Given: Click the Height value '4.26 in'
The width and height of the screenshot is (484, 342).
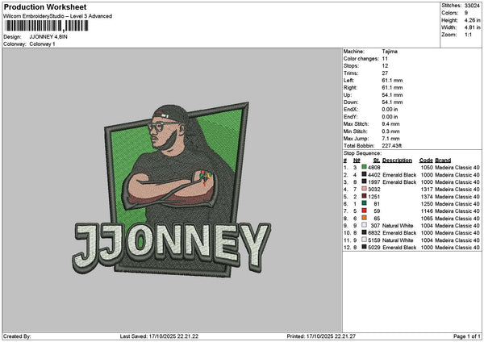Looking at the screenshot, I should [472, 20].
